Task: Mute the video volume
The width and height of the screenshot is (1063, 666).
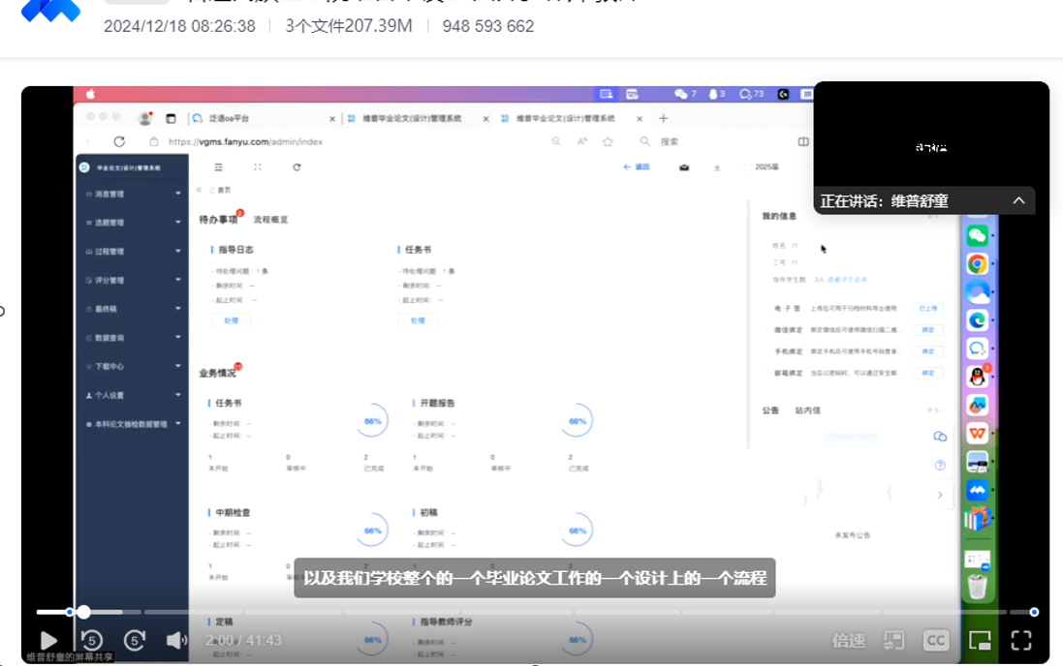Action: (176, 640)
